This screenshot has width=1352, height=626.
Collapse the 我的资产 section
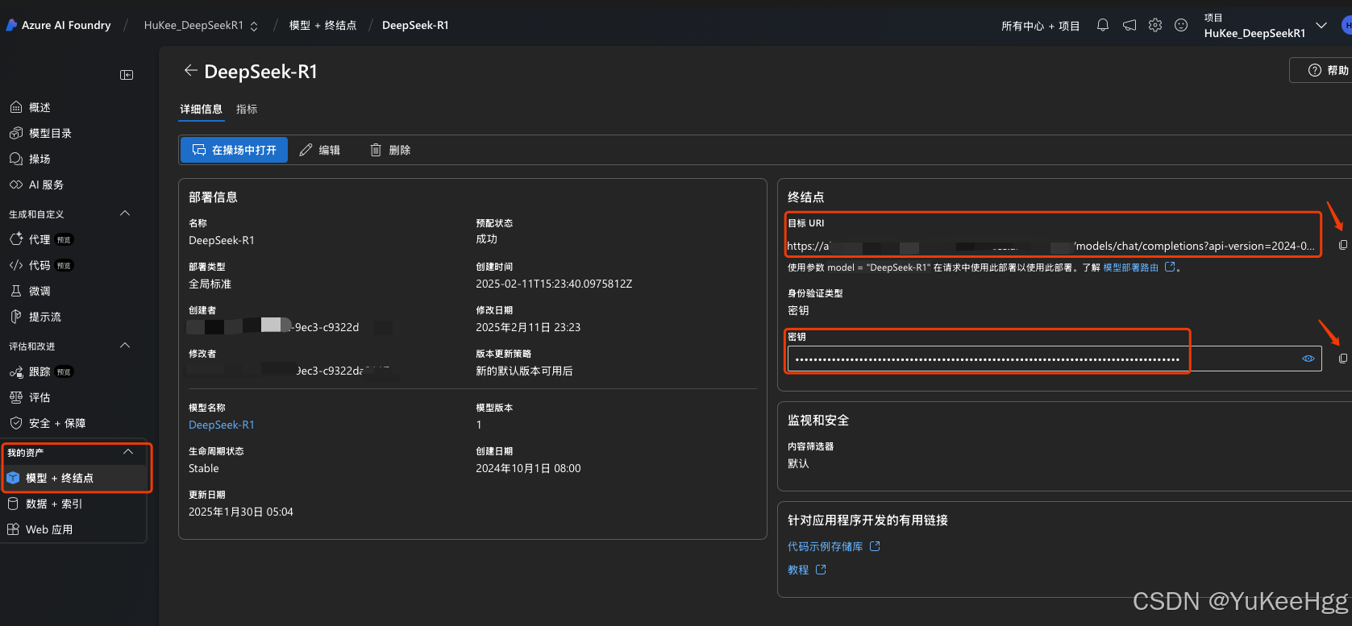click(128, 452)
